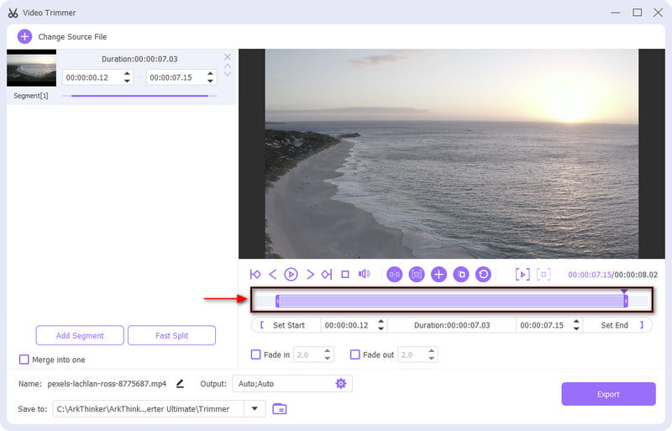The height and width of the screenshot is (431, 672).
Task: Select the Segment[1] beach thumbnail
Action: coord(31,68)
